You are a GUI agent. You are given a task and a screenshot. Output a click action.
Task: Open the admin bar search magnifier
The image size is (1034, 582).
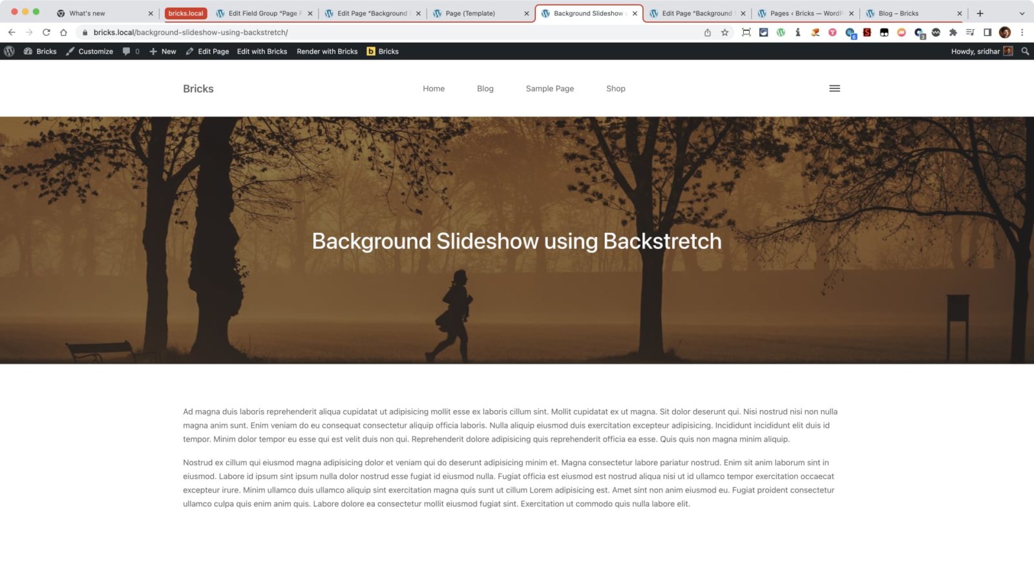1025,51
